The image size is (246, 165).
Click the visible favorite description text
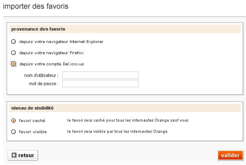(x=117, y=132)
